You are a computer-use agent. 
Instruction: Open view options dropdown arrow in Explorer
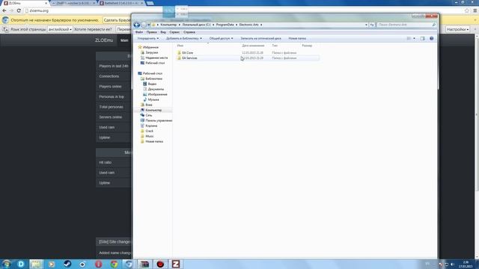414,38
